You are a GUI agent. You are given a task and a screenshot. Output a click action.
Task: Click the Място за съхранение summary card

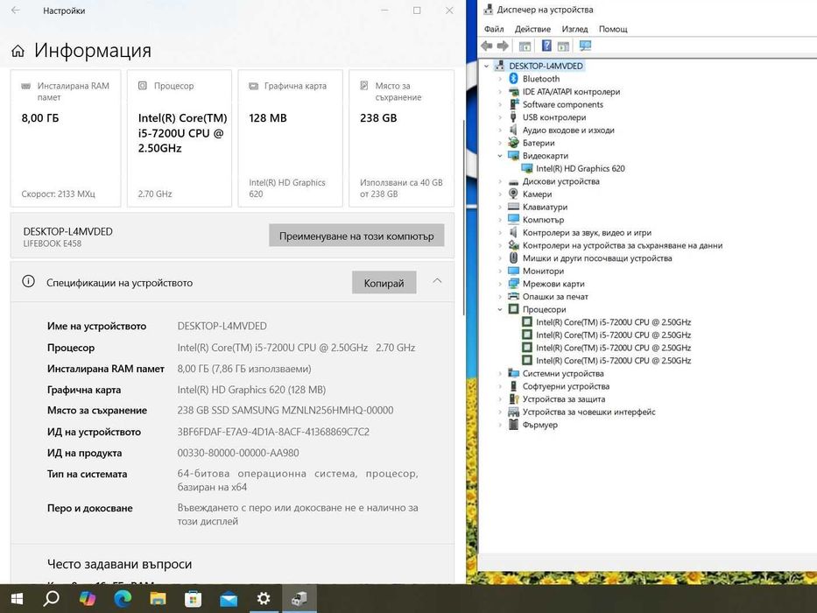401,138
